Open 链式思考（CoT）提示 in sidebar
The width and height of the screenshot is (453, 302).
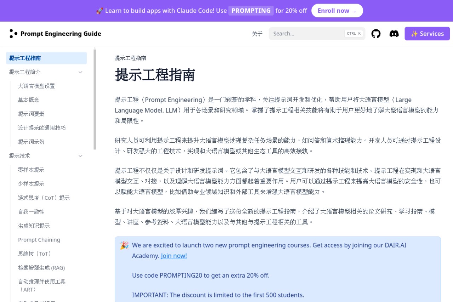51,198
